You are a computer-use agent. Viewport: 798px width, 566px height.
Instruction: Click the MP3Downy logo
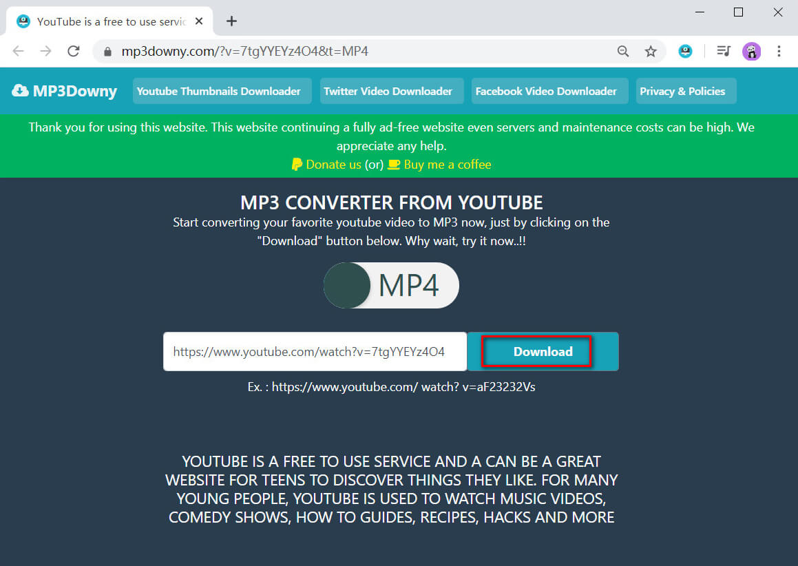pos(65,91)
